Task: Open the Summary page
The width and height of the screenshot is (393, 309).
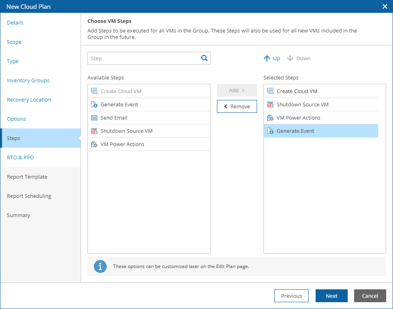Action: (18, 215)
